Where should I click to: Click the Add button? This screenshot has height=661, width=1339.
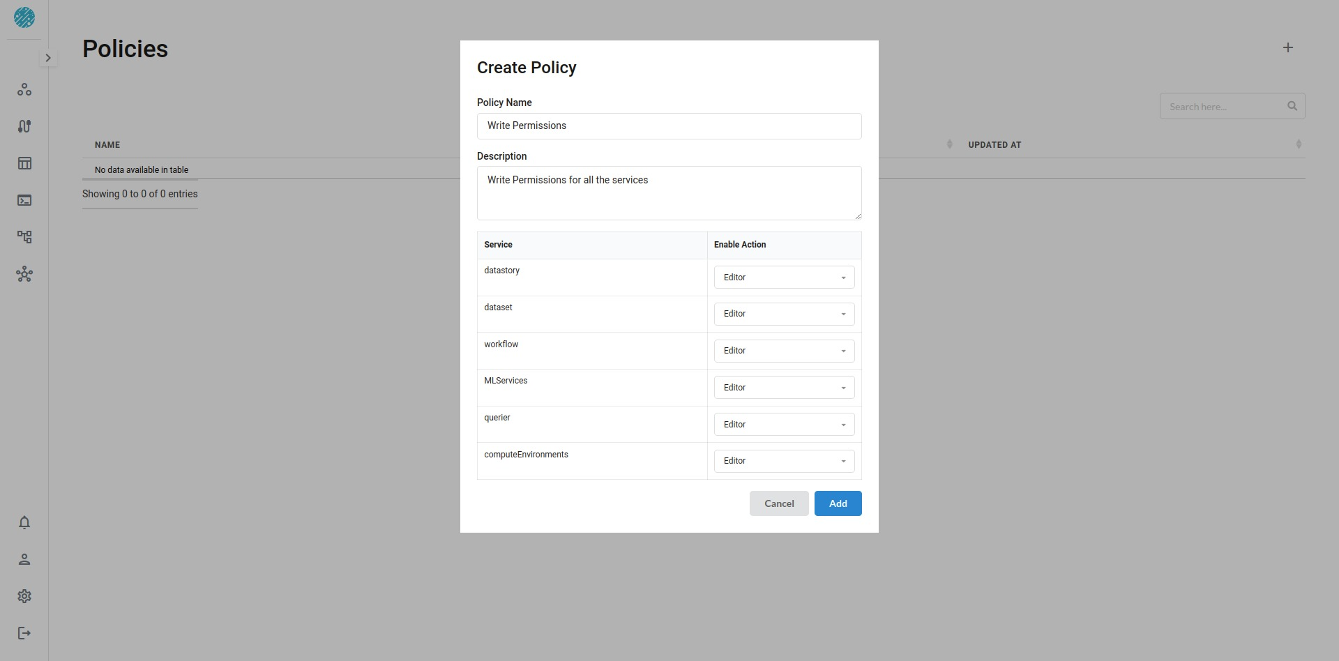[838, 503]
